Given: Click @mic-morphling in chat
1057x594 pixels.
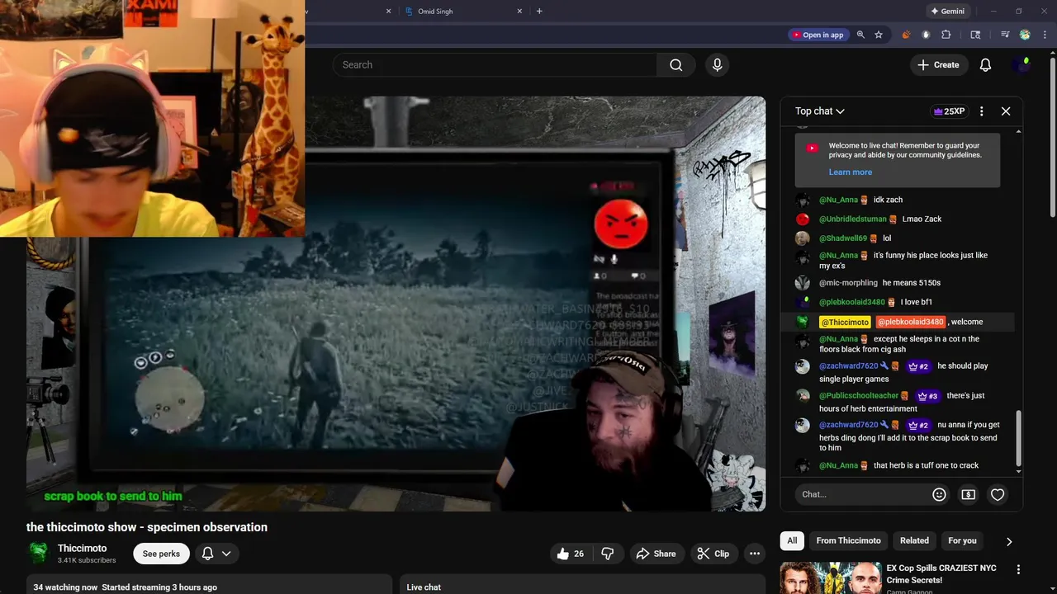Looking at the screenshot, I should point(848,282).
